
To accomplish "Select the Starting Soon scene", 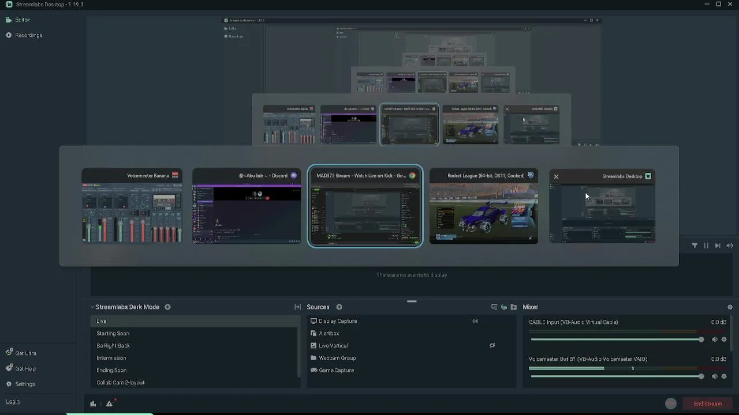I will [195, 333].
